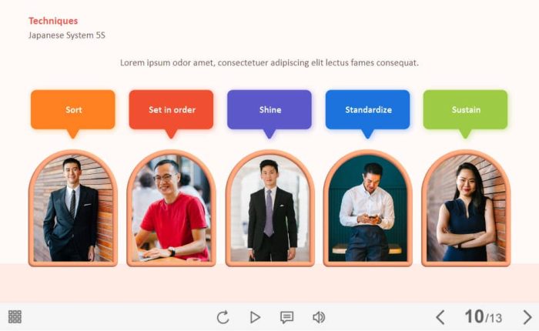
Task: Open the photo of man using phone
Action: pos(368,209)
